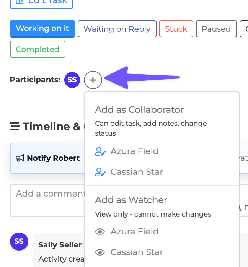Click Sally Seller's avatar in timeline
Viewport: 248px width, 267px height.
(x=19, y=241)
